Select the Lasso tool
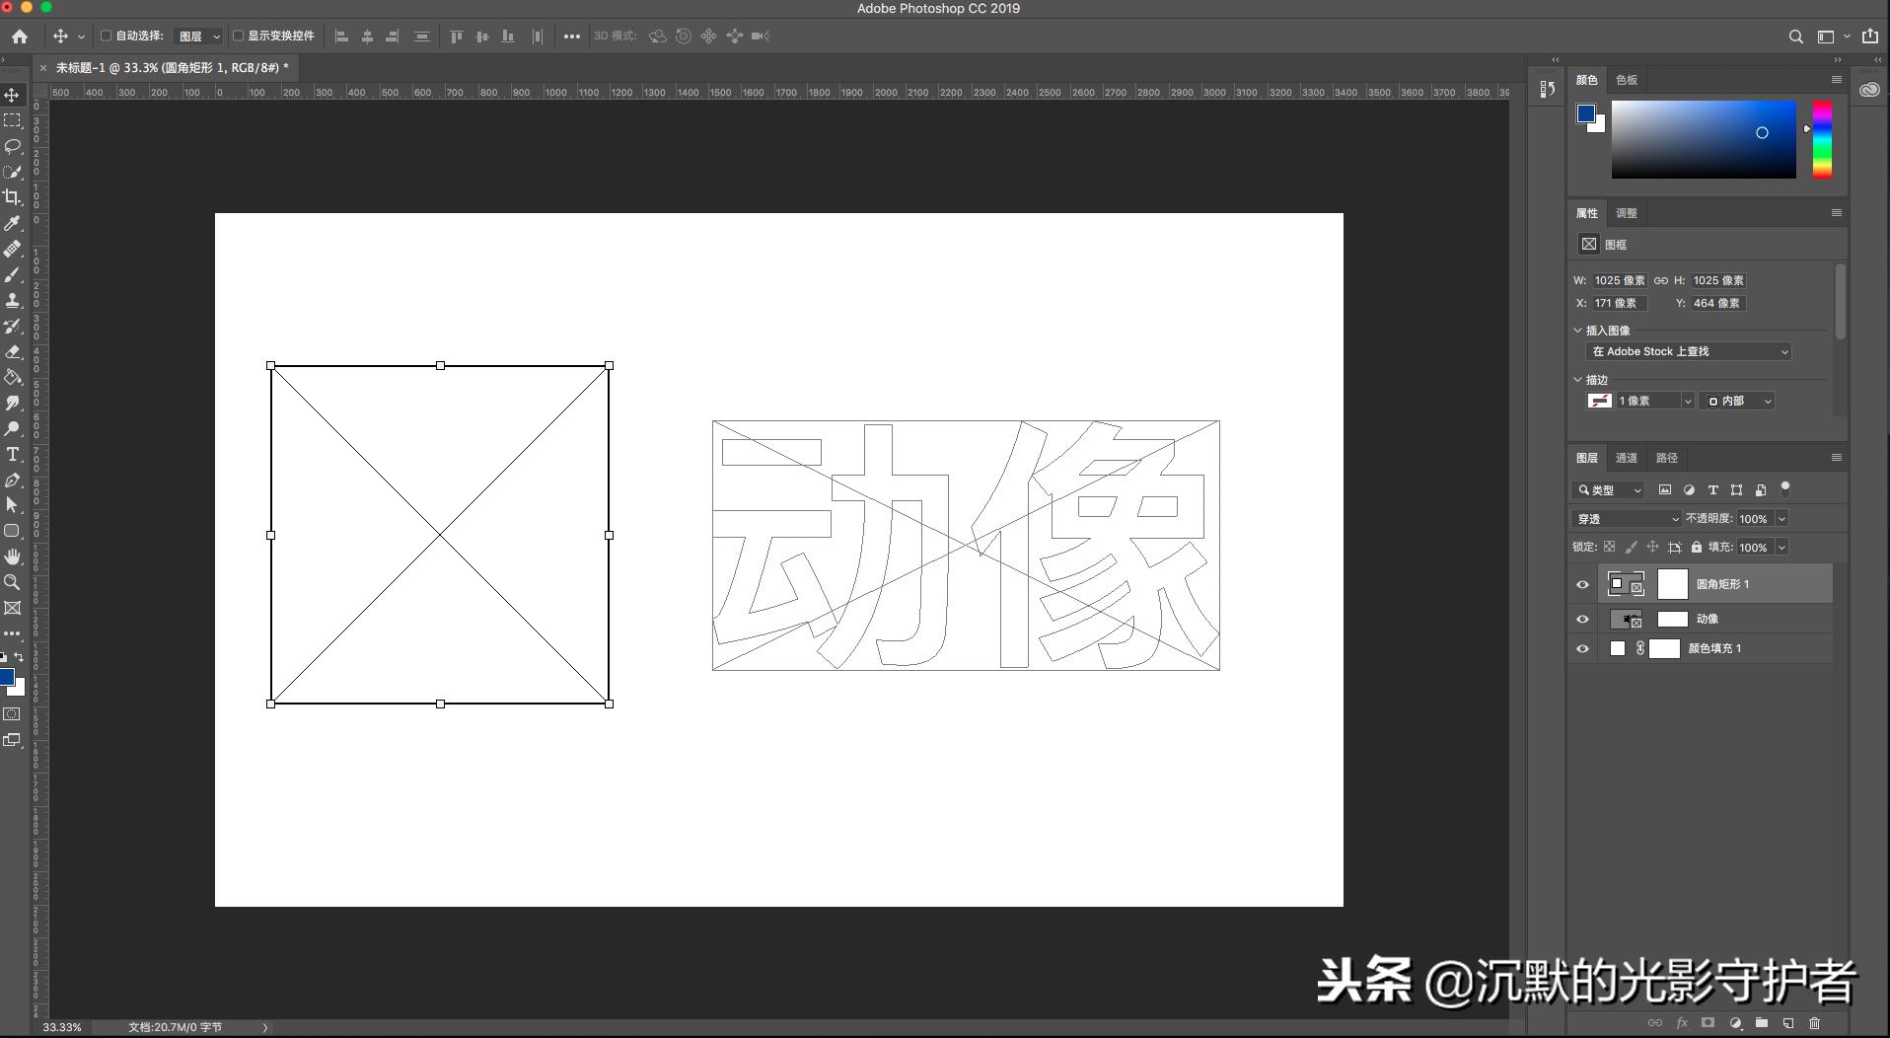The height and width of the screenshot is (1038, 1890). click(x=13, y=146)
